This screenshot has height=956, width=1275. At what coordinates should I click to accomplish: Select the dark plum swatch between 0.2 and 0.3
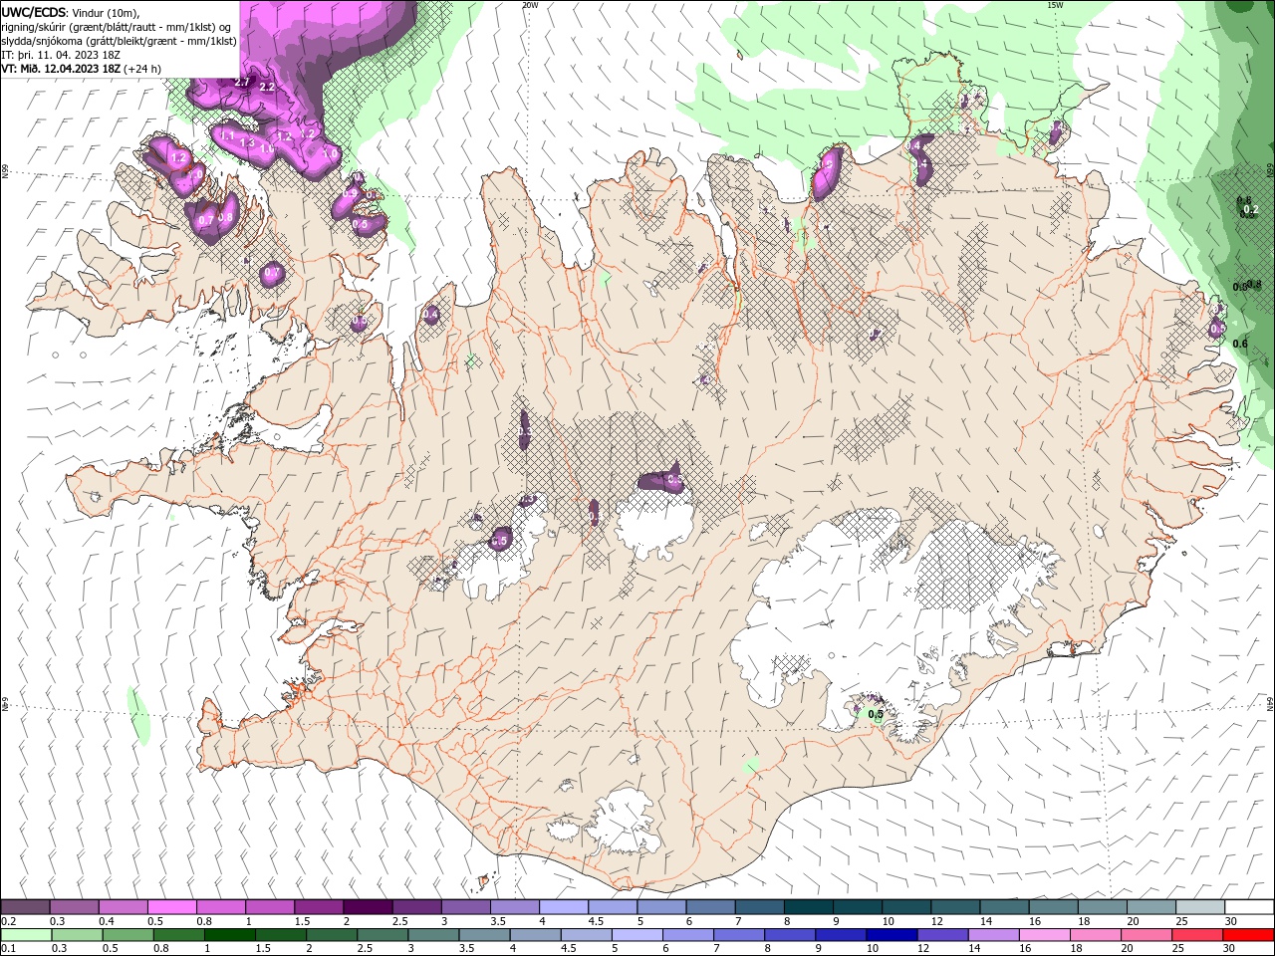(25, 907)
